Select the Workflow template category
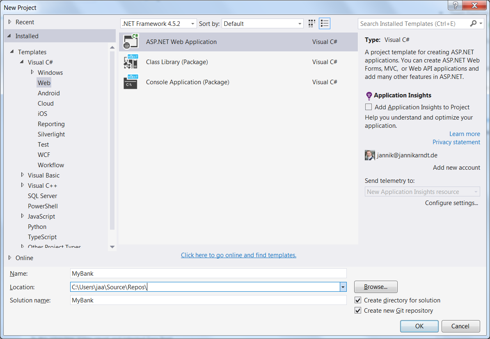The width and height of the screenshot is (490, 339). tap(51, 165)
